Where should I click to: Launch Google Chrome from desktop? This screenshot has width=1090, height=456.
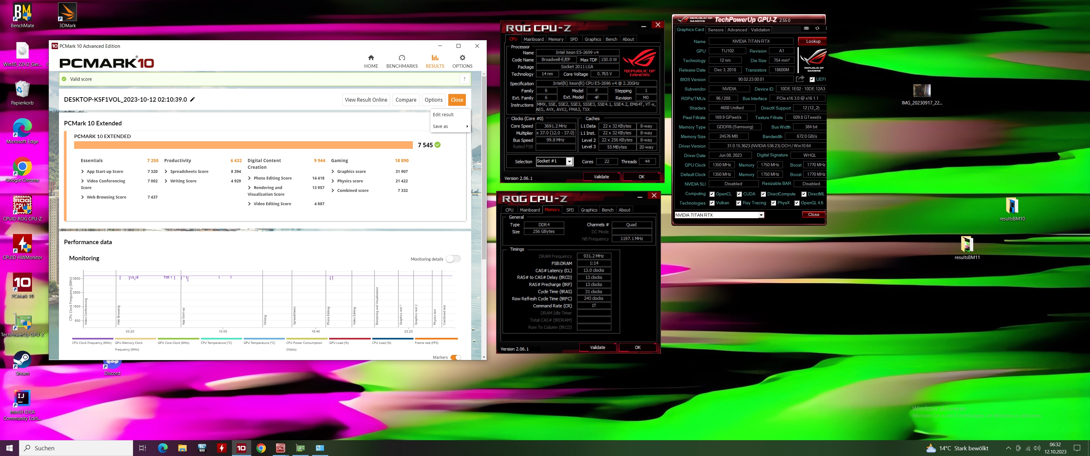(22, 170)
